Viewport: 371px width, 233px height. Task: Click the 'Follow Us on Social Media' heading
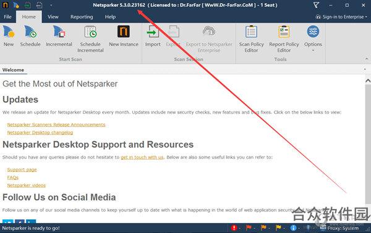[x=59, y=197]
